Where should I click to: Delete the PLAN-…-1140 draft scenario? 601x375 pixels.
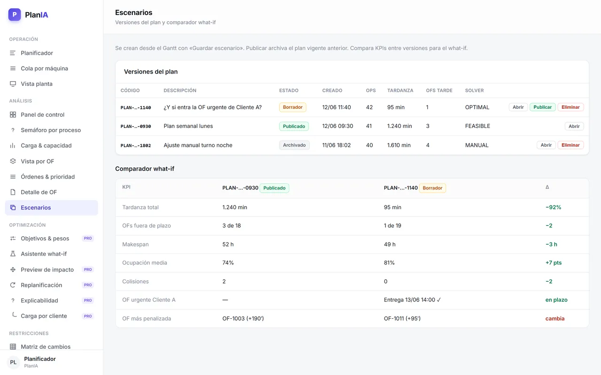[570, 107]
